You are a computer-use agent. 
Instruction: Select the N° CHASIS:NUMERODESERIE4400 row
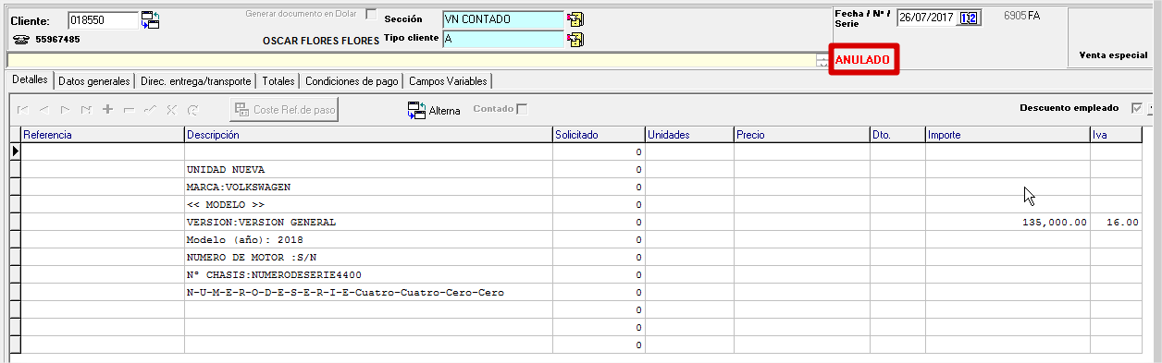click(575, 275)
